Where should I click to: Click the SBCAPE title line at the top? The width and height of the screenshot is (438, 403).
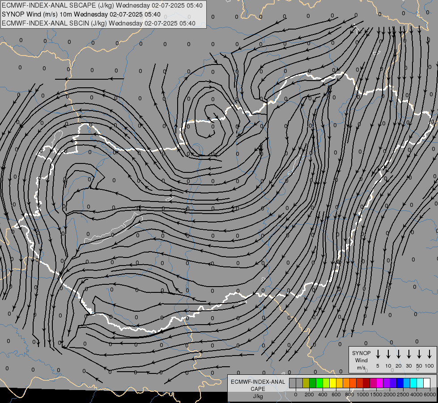tap(102, 5)
